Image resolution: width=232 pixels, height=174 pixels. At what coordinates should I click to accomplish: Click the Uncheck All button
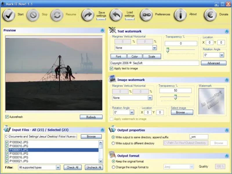click(x=94, y=168)
